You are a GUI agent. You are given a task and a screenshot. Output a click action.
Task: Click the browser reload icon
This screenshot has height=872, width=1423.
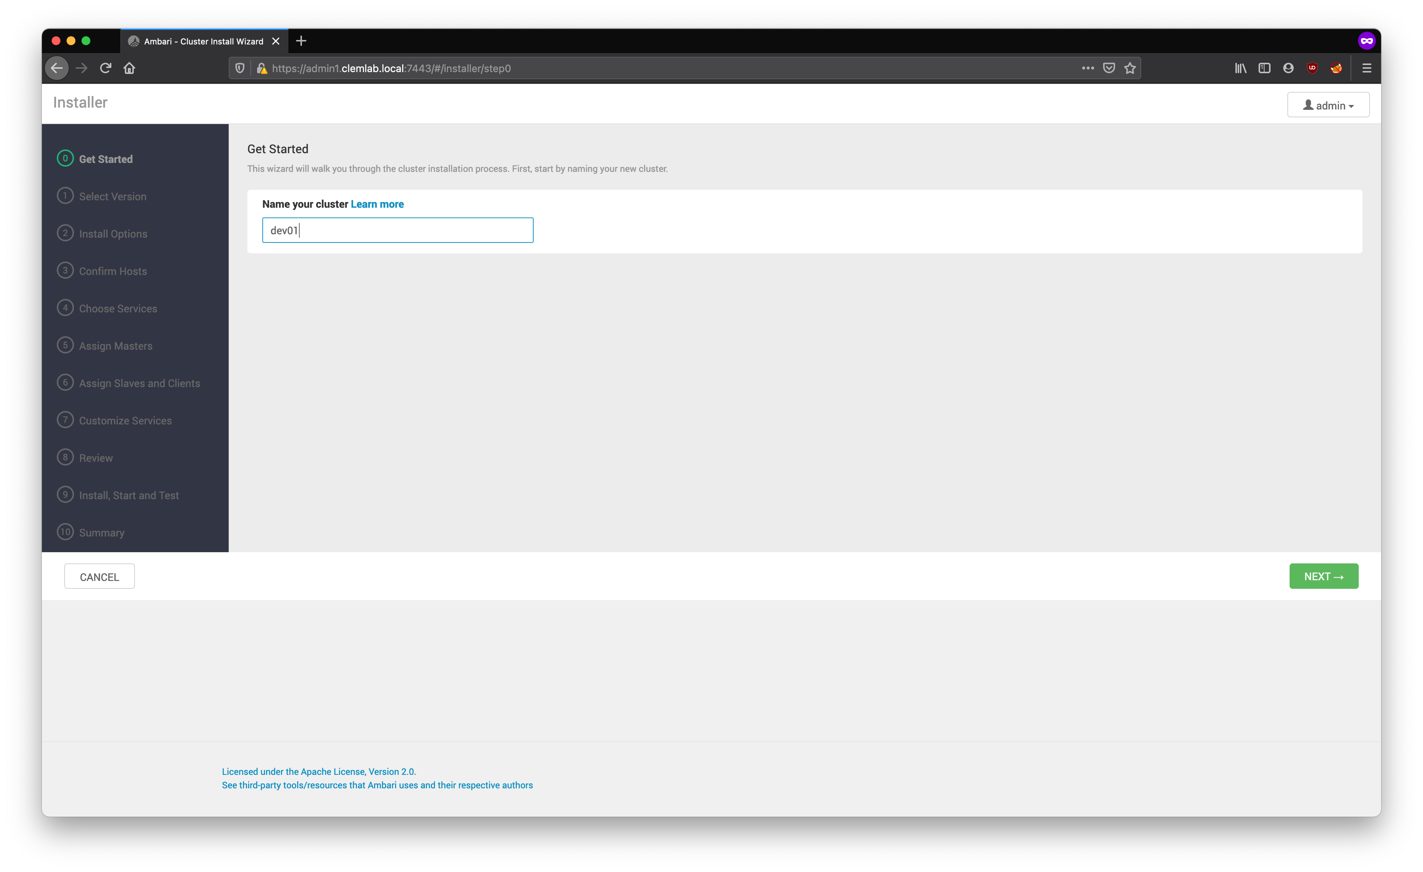(x=105, y=68)
